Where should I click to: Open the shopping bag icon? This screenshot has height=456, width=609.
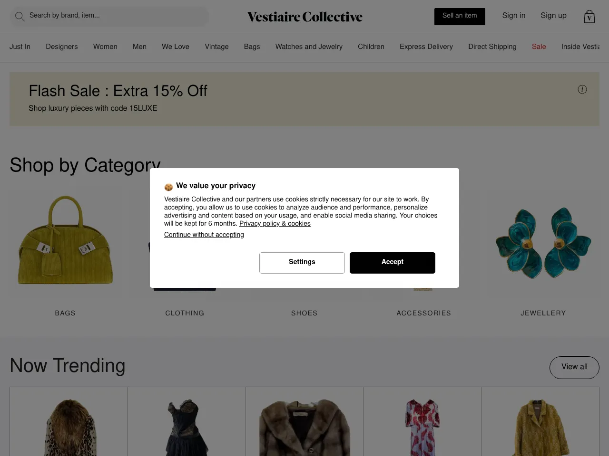tap(589, 17)
